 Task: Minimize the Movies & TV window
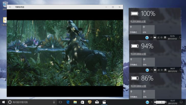coord(106,7)
